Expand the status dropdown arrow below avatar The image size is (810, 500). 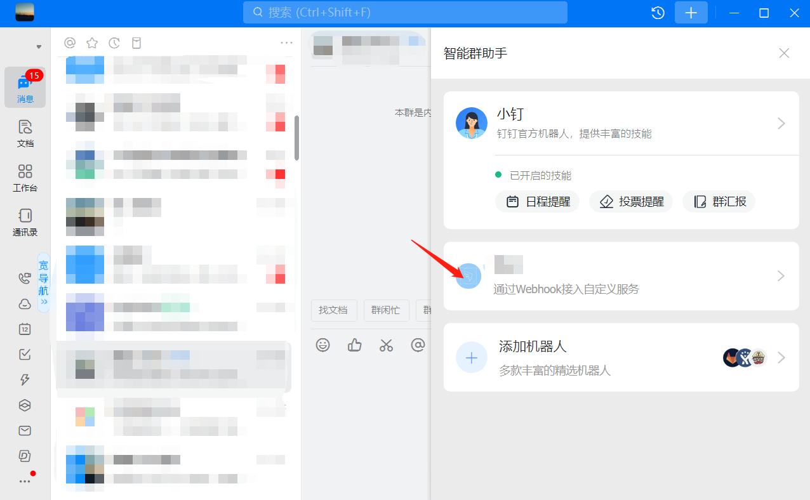[x=39, y=47]
